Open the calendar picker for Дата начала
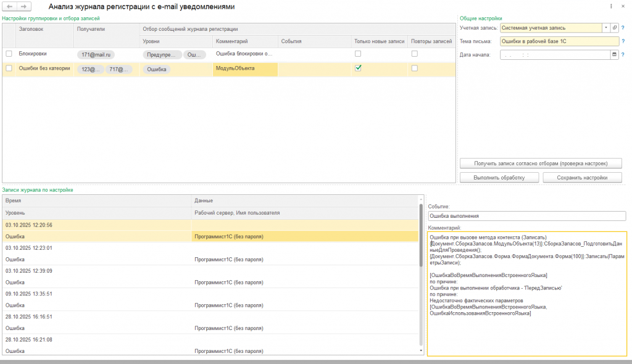Viewport: 632px width, 364px height. [614, 54]
